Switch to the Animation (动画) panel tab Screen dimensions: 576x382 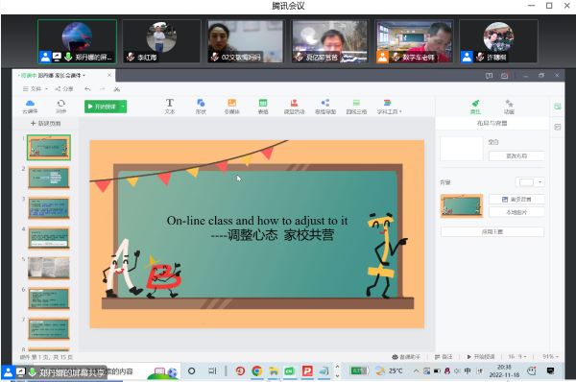(509, 107)
